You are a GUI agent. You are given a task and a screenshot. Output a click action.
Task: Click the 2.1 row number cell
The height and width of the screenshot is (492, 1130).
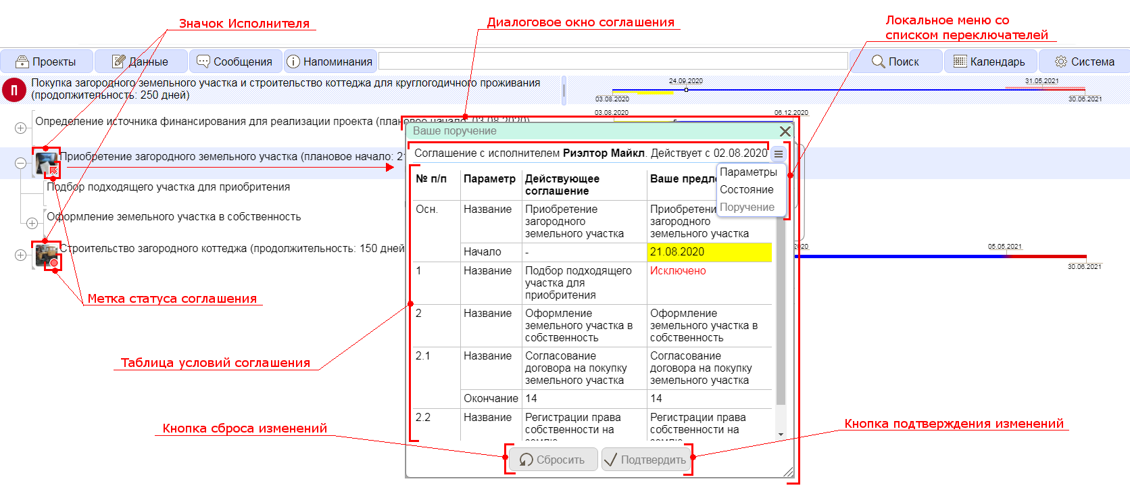437,378
